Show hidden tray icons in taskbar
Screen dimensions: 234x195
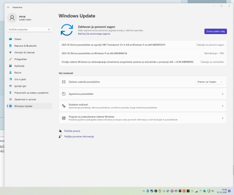(144, 191)
